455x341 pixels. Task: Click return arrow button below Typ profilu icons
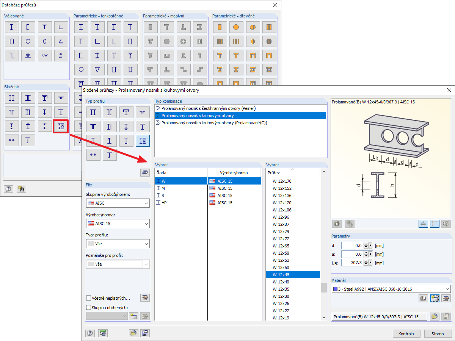pyautogui.click(x=145, y=172)
